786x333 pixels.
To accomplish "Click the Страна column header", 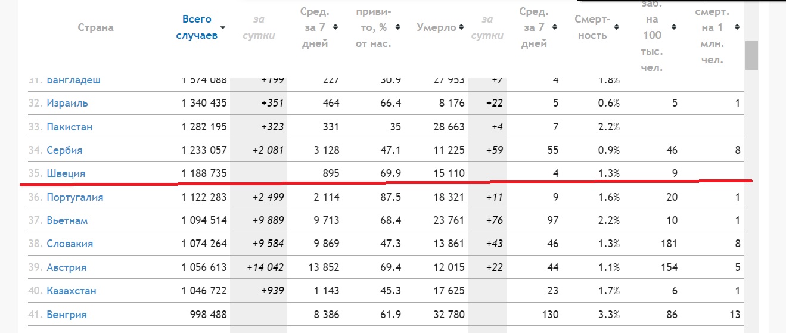I will [x=95, y=27].
